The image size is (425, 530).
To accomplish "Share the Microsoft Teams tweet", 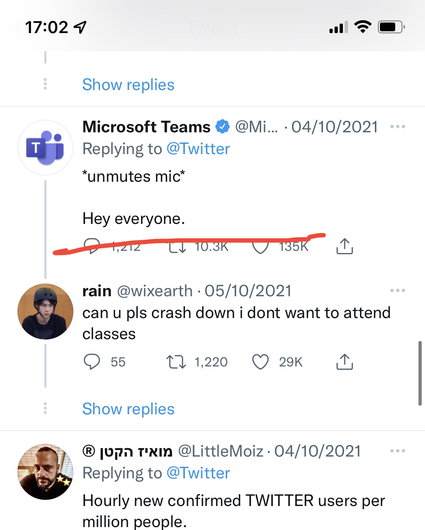I will pyautogui.click(x=344, y=246).
